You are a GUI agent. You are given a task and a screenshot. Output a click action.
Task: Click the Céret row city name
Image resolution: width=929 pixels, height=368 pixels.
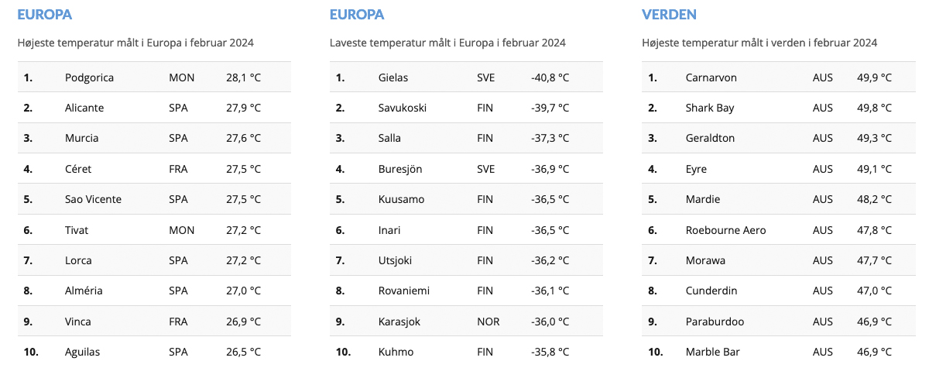(x=78, y=169)
